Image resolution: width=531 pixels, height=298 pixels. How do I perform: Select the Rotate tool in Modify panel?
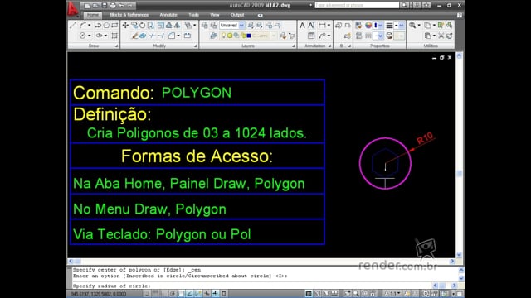[x=143, y=26]
